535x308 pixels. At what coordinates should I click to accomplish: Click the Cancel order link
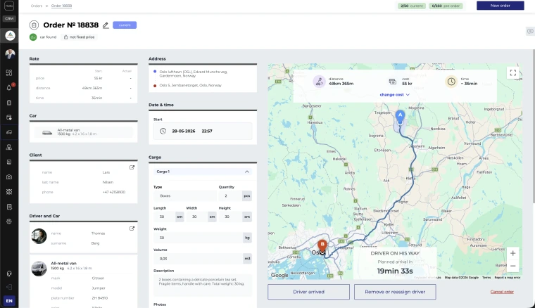(x=502, y=292)
